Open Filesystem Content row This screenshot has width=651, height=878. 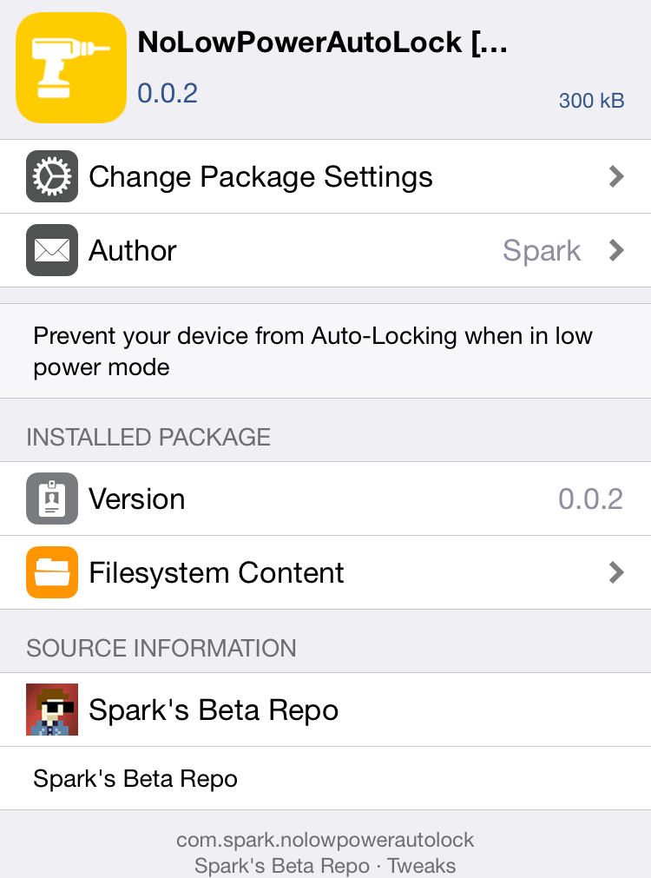(x=217, y=572)
